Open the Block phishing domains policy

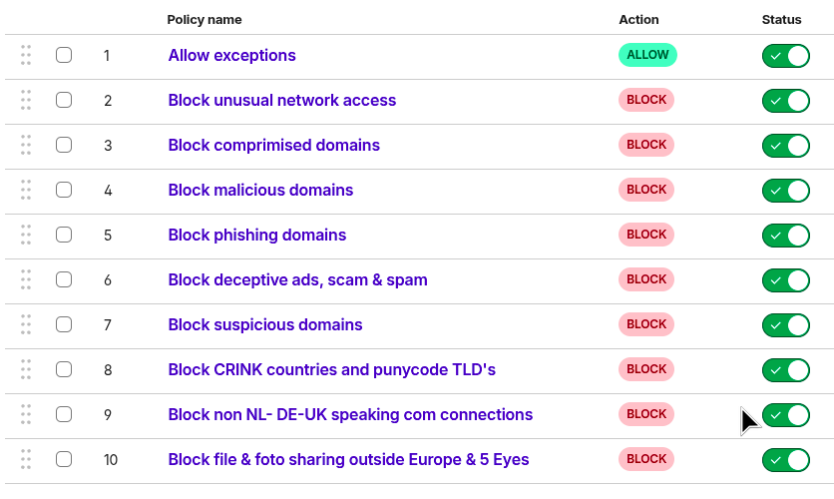click(257, 235)
